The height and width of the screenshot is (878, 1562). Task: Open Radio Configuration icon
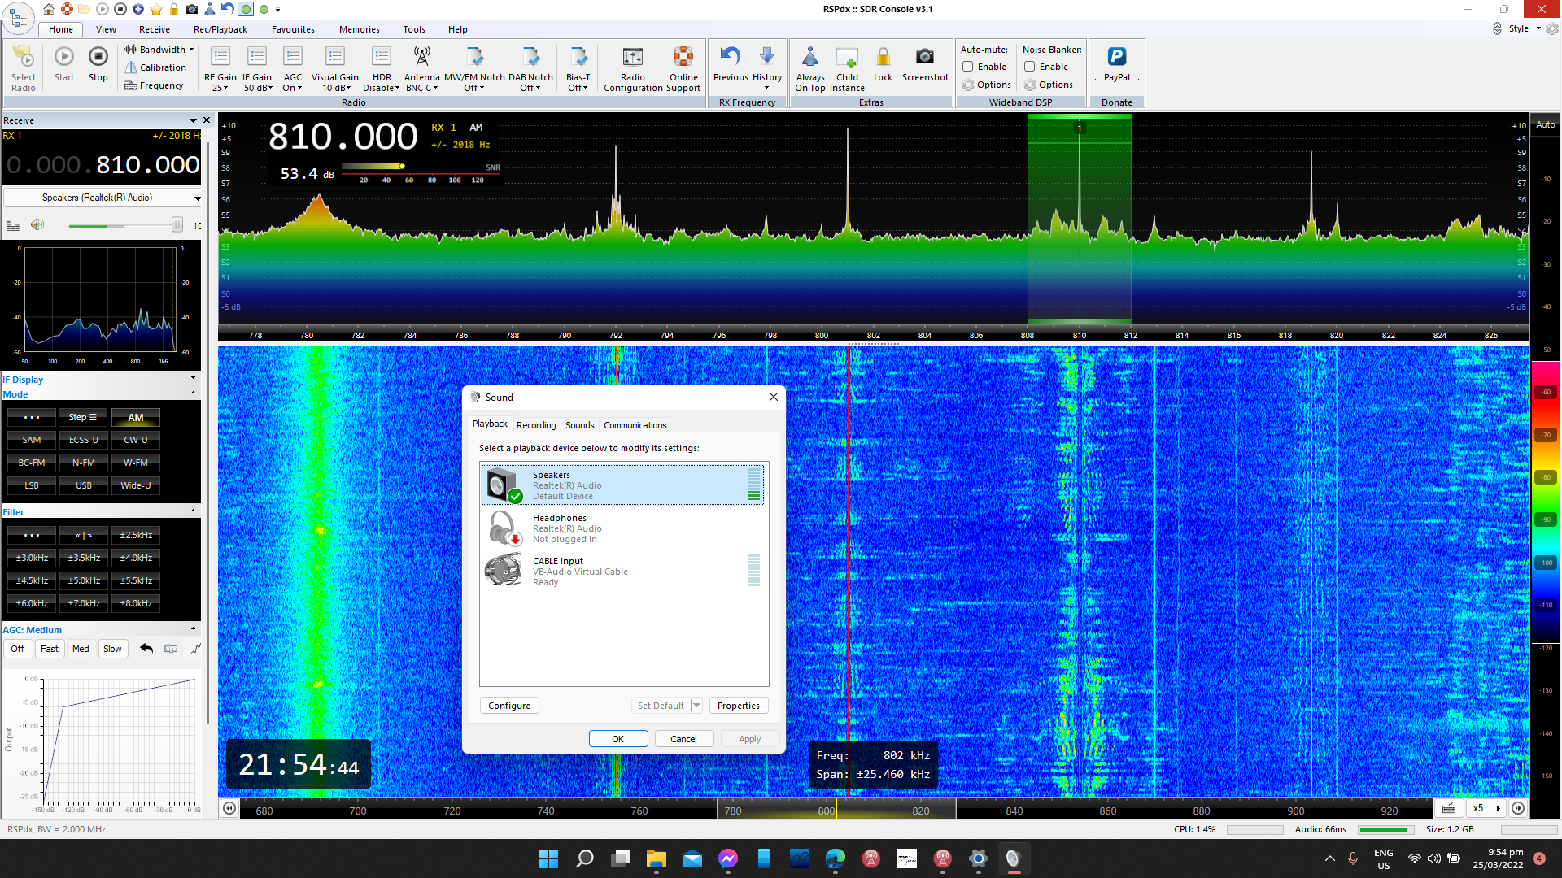click(632, 57)
